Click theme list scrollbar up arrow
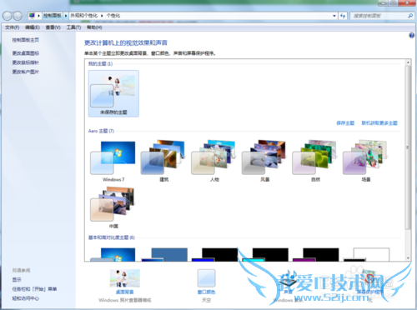The height and width of the screenshot is (310, 417). click(408, 62)
